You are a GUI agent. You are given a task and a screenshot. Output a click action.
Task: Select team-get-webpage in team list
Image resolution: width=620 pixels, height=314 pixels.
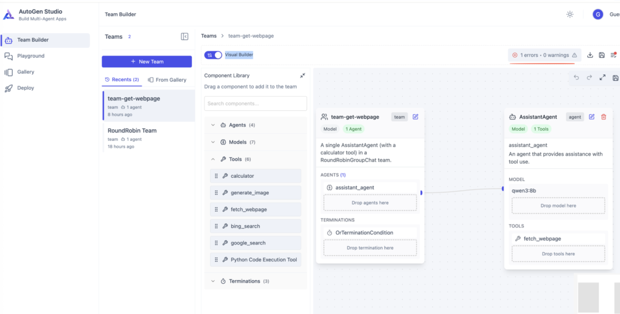point(148,106)
